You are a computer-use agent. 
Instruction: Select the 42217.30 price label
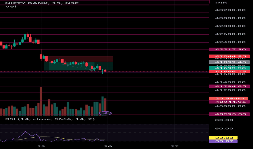click(x=229, y=50)
